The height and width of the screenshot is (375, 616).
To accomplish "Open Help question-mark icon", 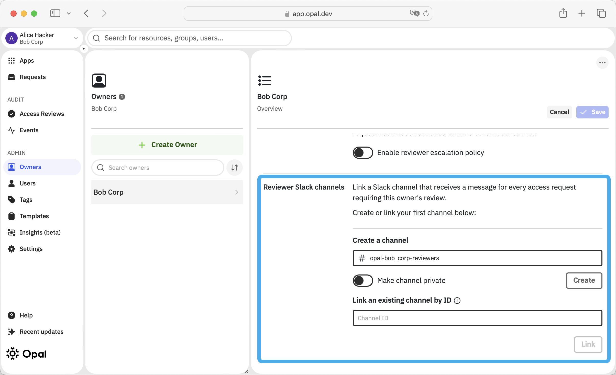I will (11, 315).
